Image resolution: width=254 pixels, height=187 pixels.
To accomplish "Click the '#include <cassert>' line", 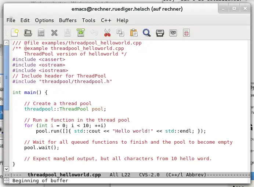I will pos(39,60).
